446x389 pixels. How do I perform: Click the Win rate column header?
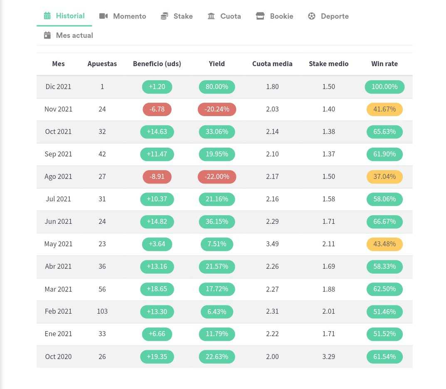point(384,64)
